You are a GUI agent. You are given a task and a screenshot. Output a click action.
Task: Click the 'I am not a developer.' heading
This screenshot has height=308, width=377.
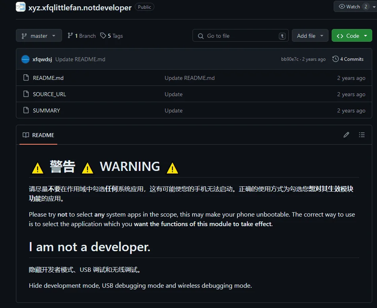[x=89, y=247]
